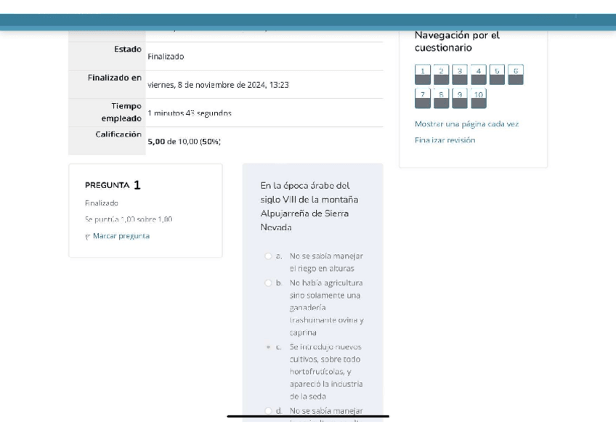This screenshot has width=616, height=435.
Task: Go to question 4 in quiz navigation
Action: pyautogui.click(x=479, y=75)
